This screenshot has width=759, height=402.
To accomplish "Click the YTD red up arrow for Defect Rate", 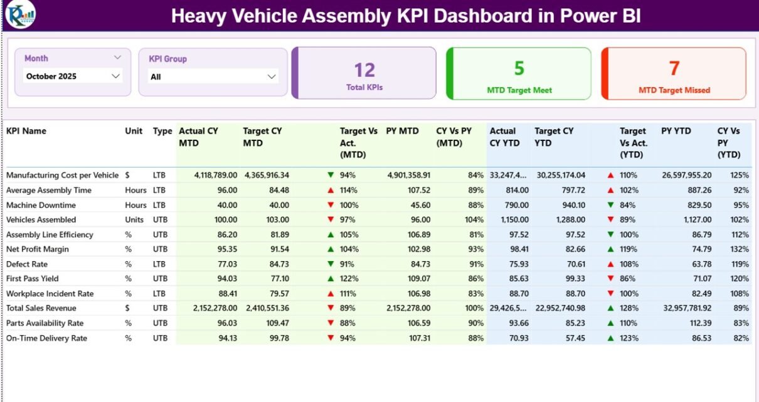I will 610,264.
